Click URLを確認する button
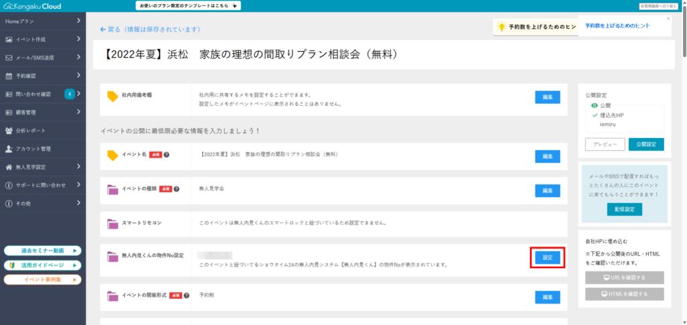 click(625, 277)
